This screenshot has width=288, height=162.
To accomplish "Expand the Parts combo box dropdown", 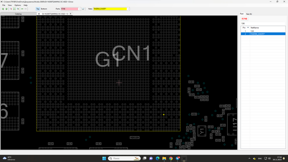I will tap(79, 9).
